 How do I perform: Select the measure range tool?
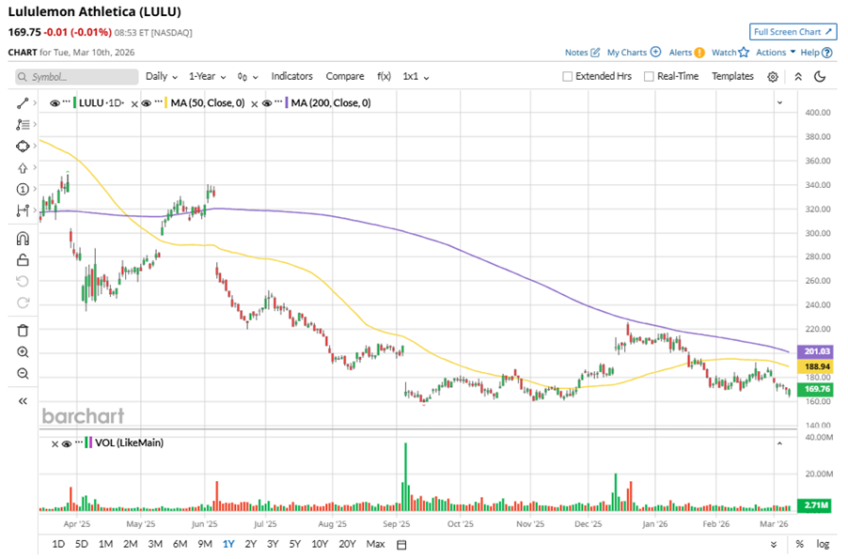click(x=23, y=210)
